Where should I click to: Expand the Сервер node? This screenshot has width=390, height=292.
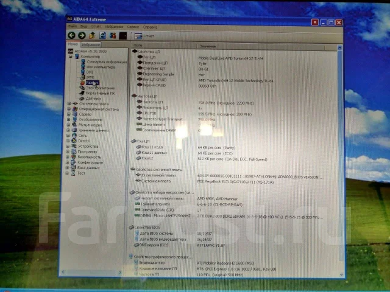pos(68,114)
